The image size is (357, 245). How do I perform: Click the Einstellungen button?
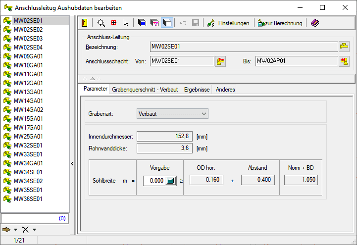pyautogui.click(x=230, y=23)
